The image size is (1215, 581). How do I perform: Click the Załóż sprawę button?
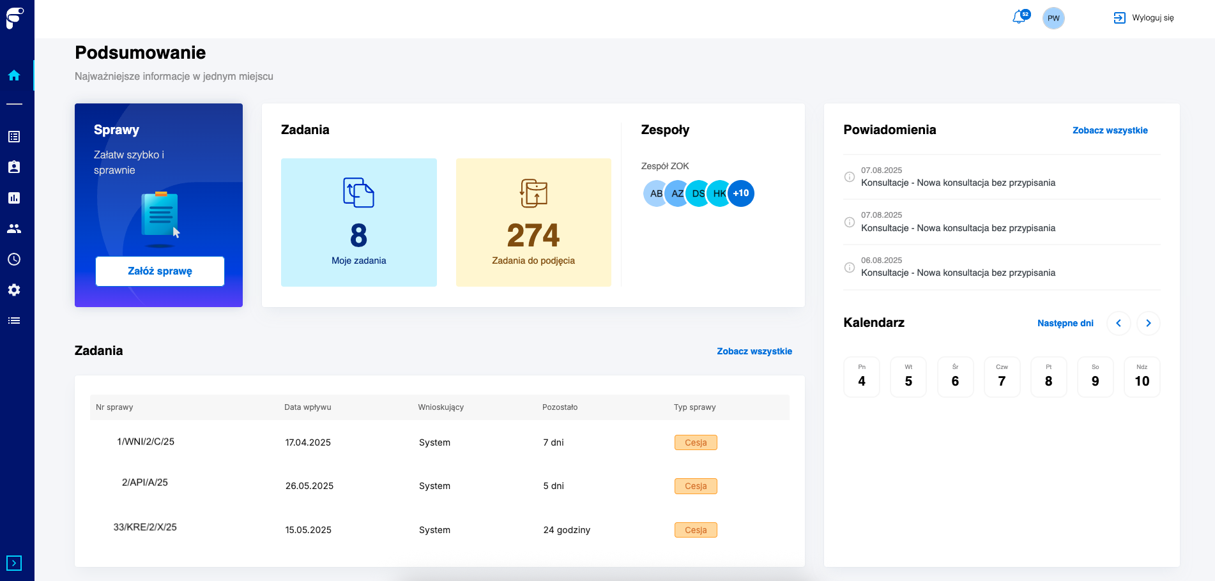160,271
